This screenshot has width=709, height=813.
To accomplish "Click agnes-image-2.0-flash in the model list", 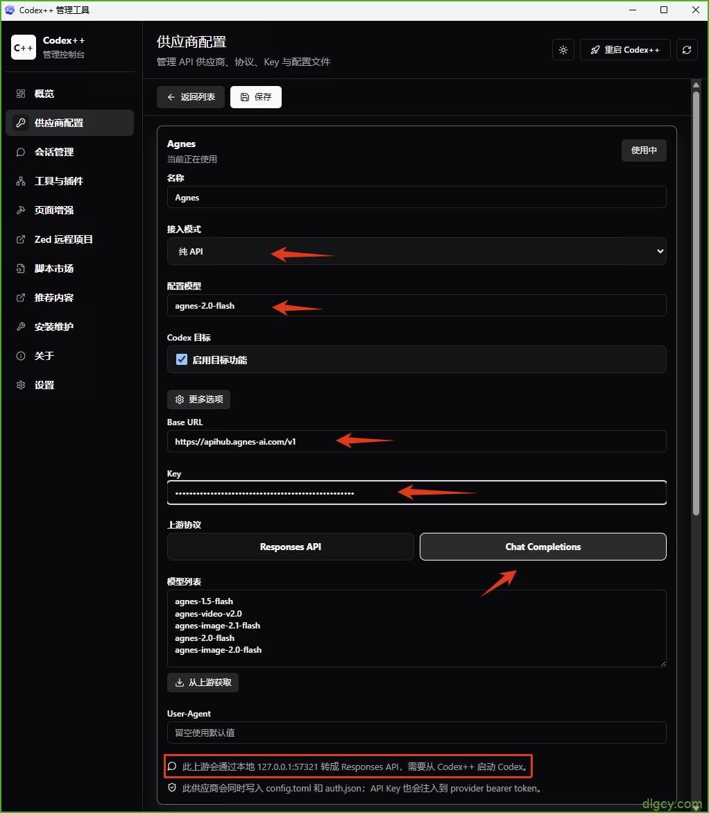I will coord(218,650).
